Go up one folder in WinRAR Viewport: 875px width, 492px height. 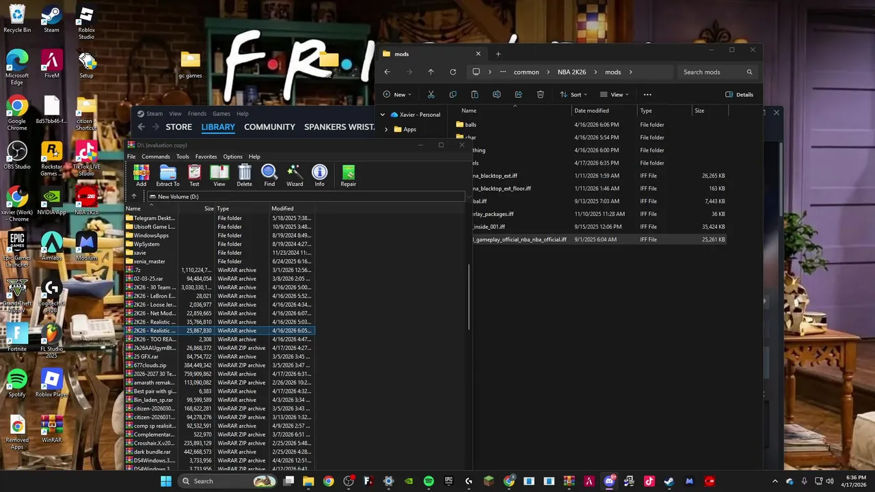point(134,197)
